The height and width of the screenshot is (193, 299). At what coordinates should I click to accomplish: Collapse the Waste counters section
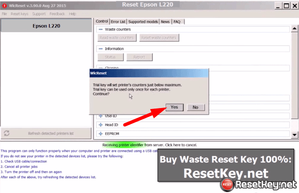[100, 29]
